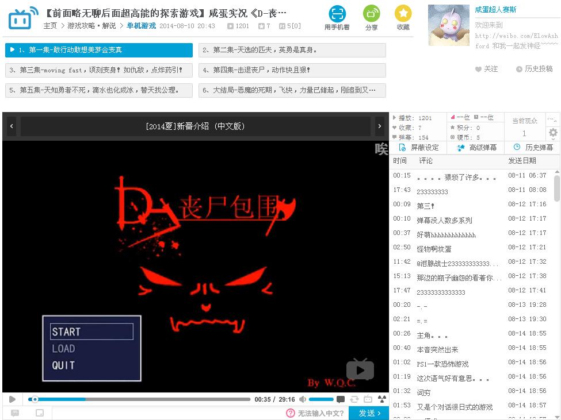Click the uploader avatar image
This screenshot has height=420, width=561.
click(449, 25)
